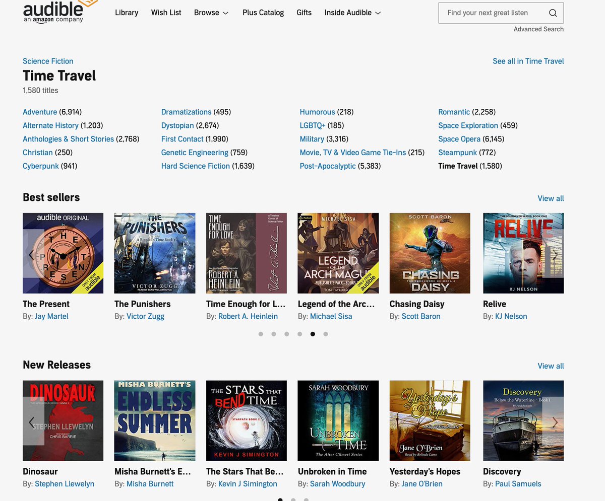The width and height of the screenshot is (605, 501).
Task: Open Gifts in top navigation
Action: coord(304,13)
